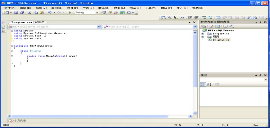Screen dimensions: 270x128
Task: Click the Quick Info icon in the text editor toolbar
Action: coord(176,18)
